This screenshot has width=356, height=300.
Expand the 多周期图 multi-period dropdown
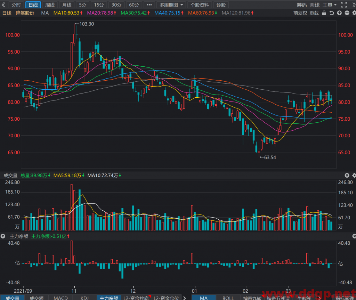click(171, 5)
